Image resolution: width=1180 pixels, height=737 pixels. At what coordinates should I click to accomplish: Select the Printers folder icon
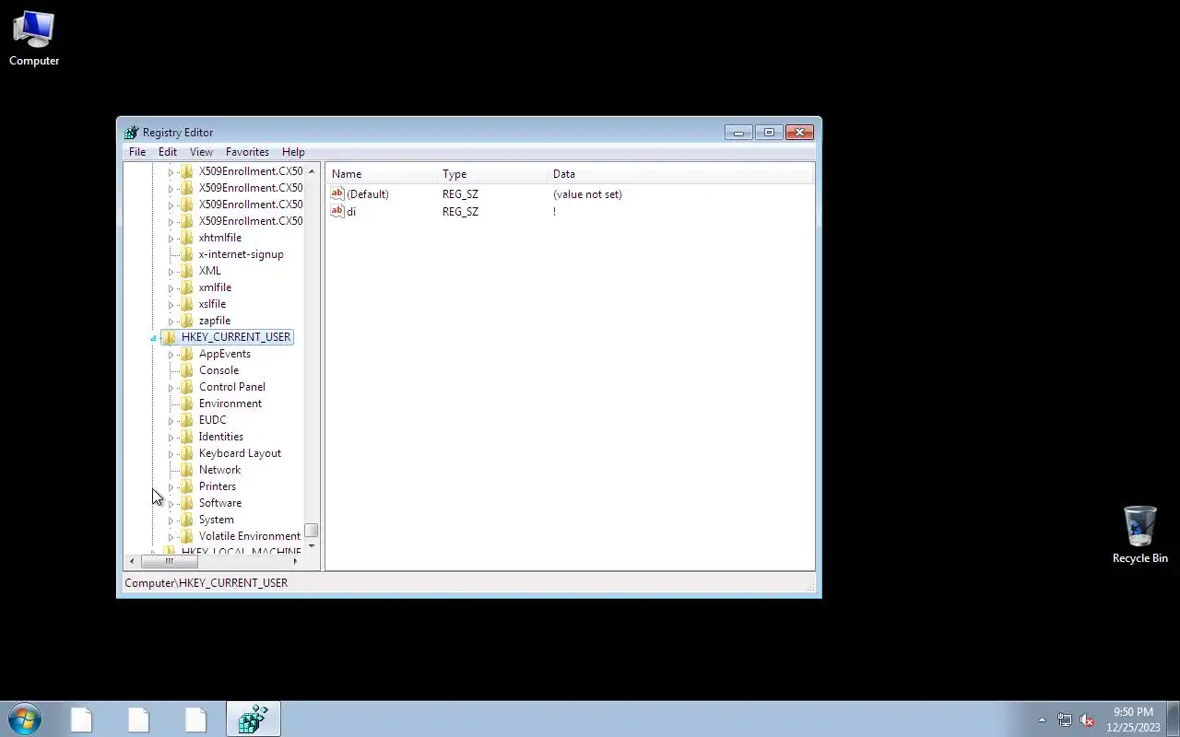tap(187, 486)
